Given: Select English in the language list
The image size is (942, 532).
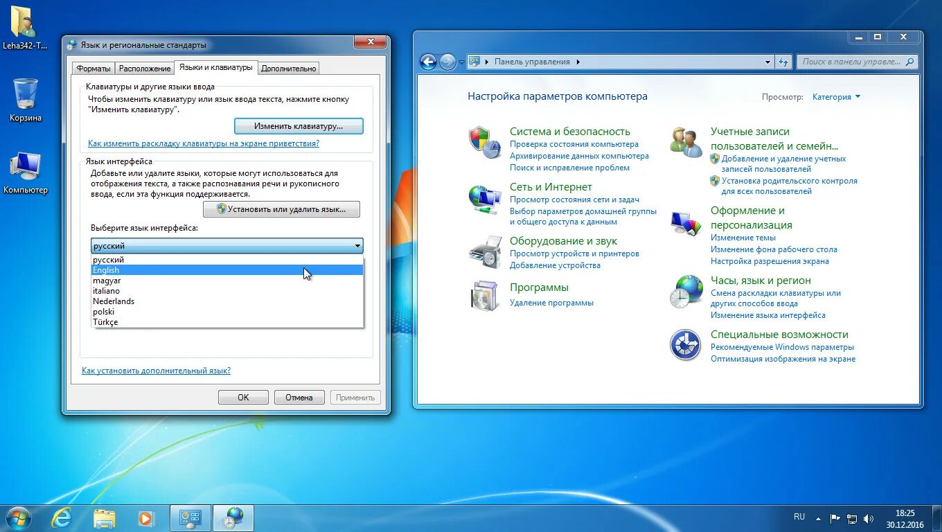Looking at the screenshot, I should coord(227,270).
